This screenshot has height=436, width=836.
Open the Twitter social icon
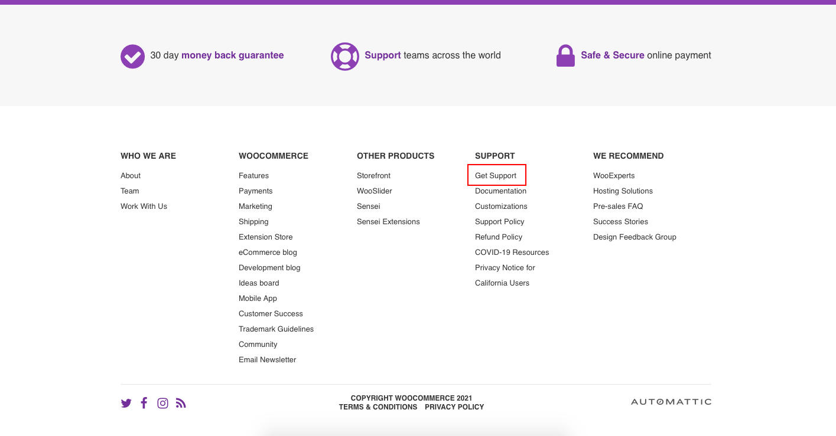(126, 404)
